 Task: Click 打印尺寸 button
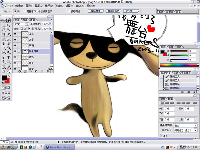(131, 11)
